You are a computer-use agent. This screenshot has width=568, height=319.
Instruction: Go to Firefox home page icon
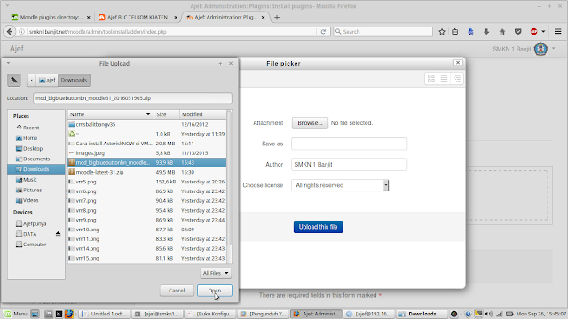(x=502, y=32)
